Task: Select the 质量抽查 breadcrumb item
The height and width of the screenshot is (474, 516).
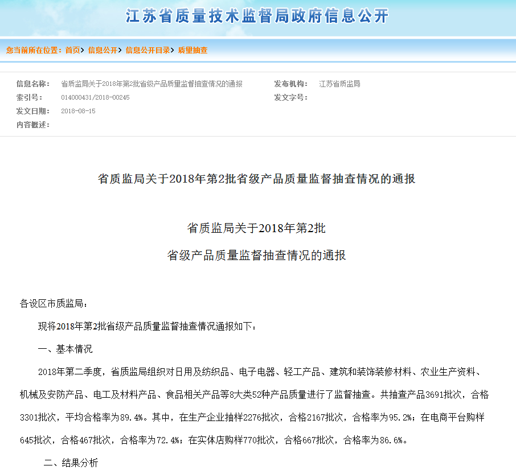Action: [193, 50]
